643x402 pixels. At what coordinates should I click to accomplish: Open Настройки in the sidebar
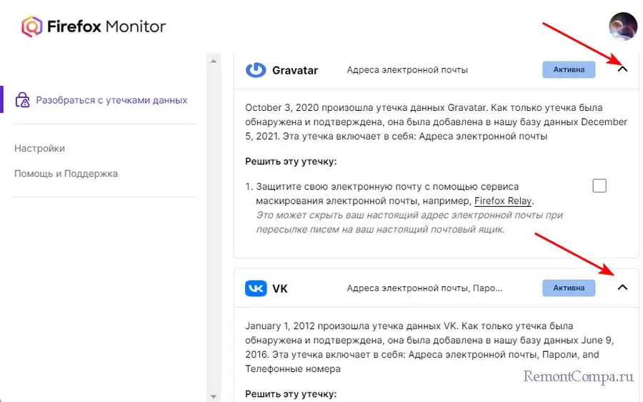[39, 149]
